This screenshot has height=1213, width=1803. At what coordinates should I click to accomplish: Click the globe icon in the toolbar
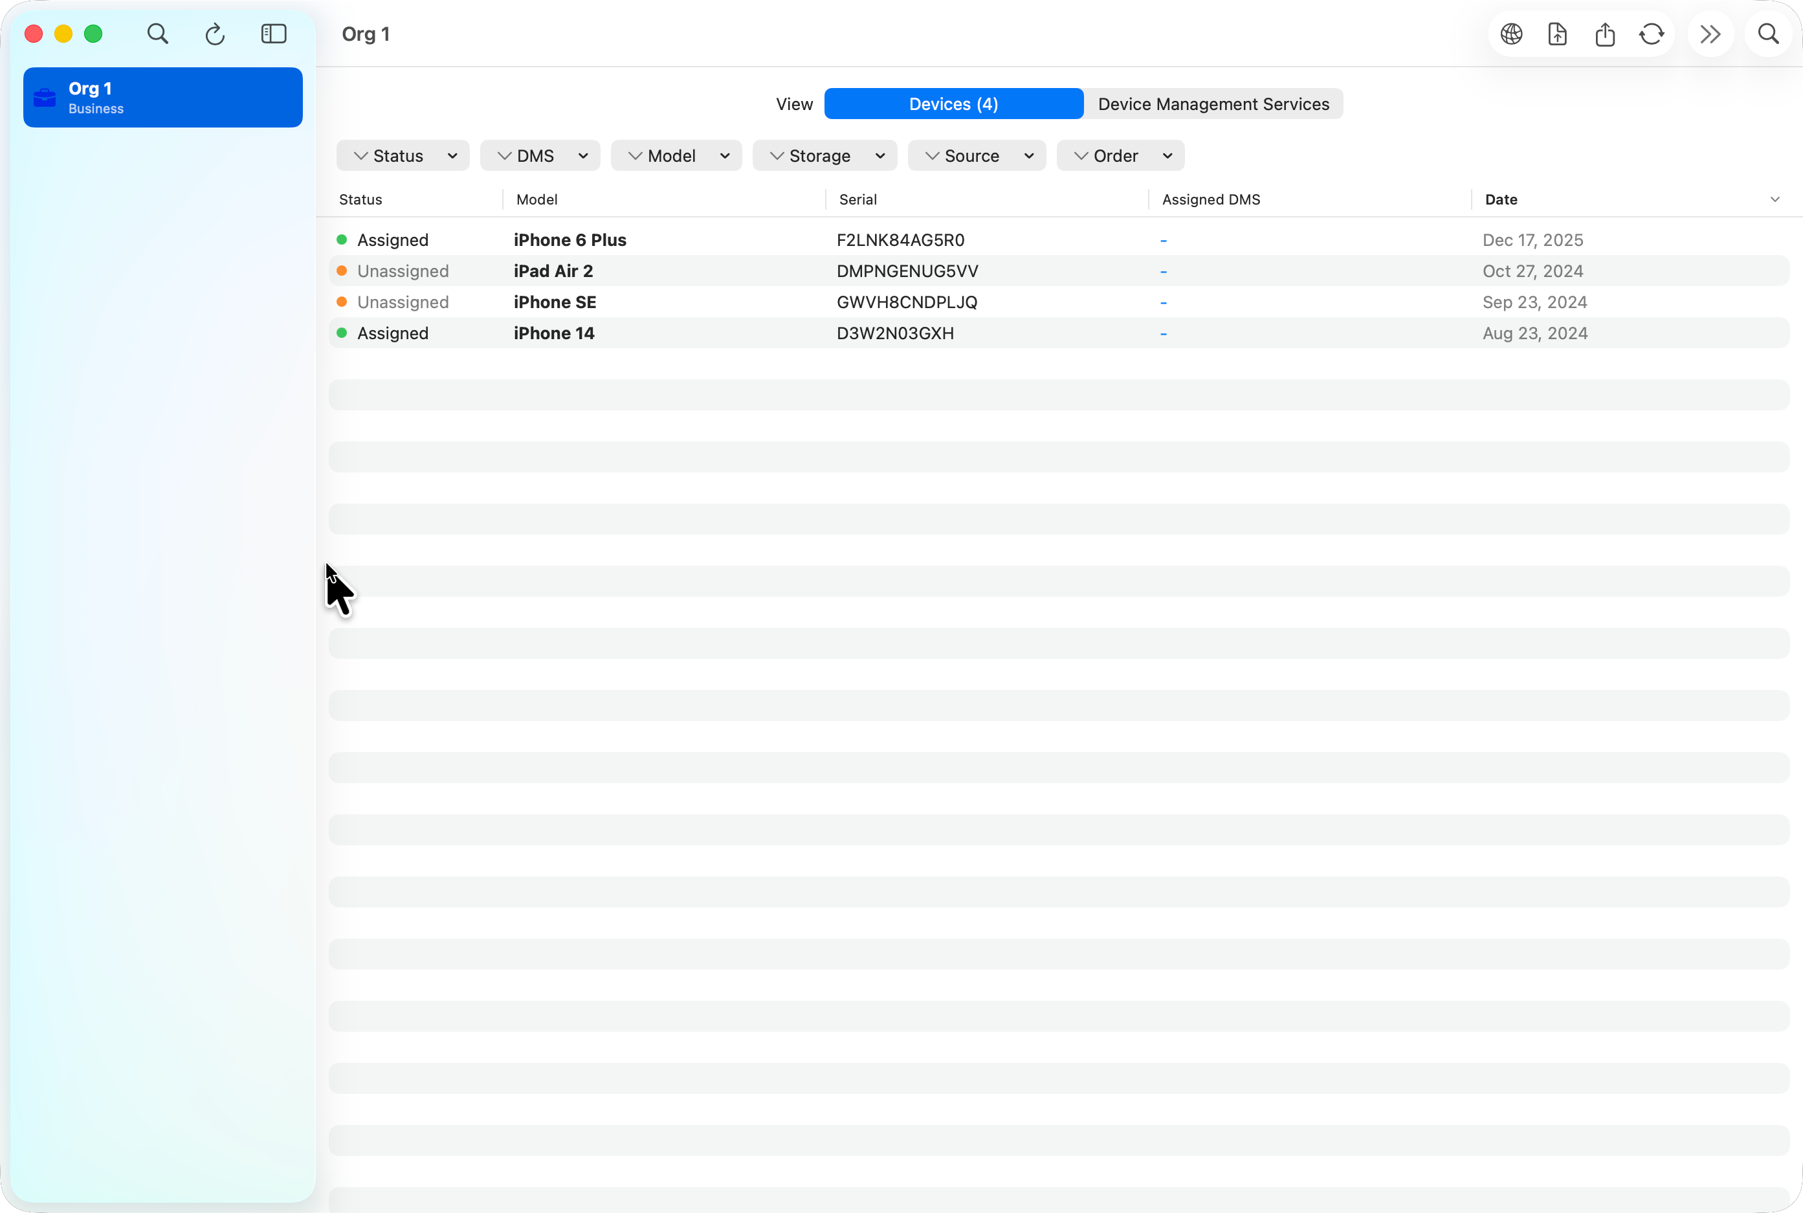pos(1510,34)
